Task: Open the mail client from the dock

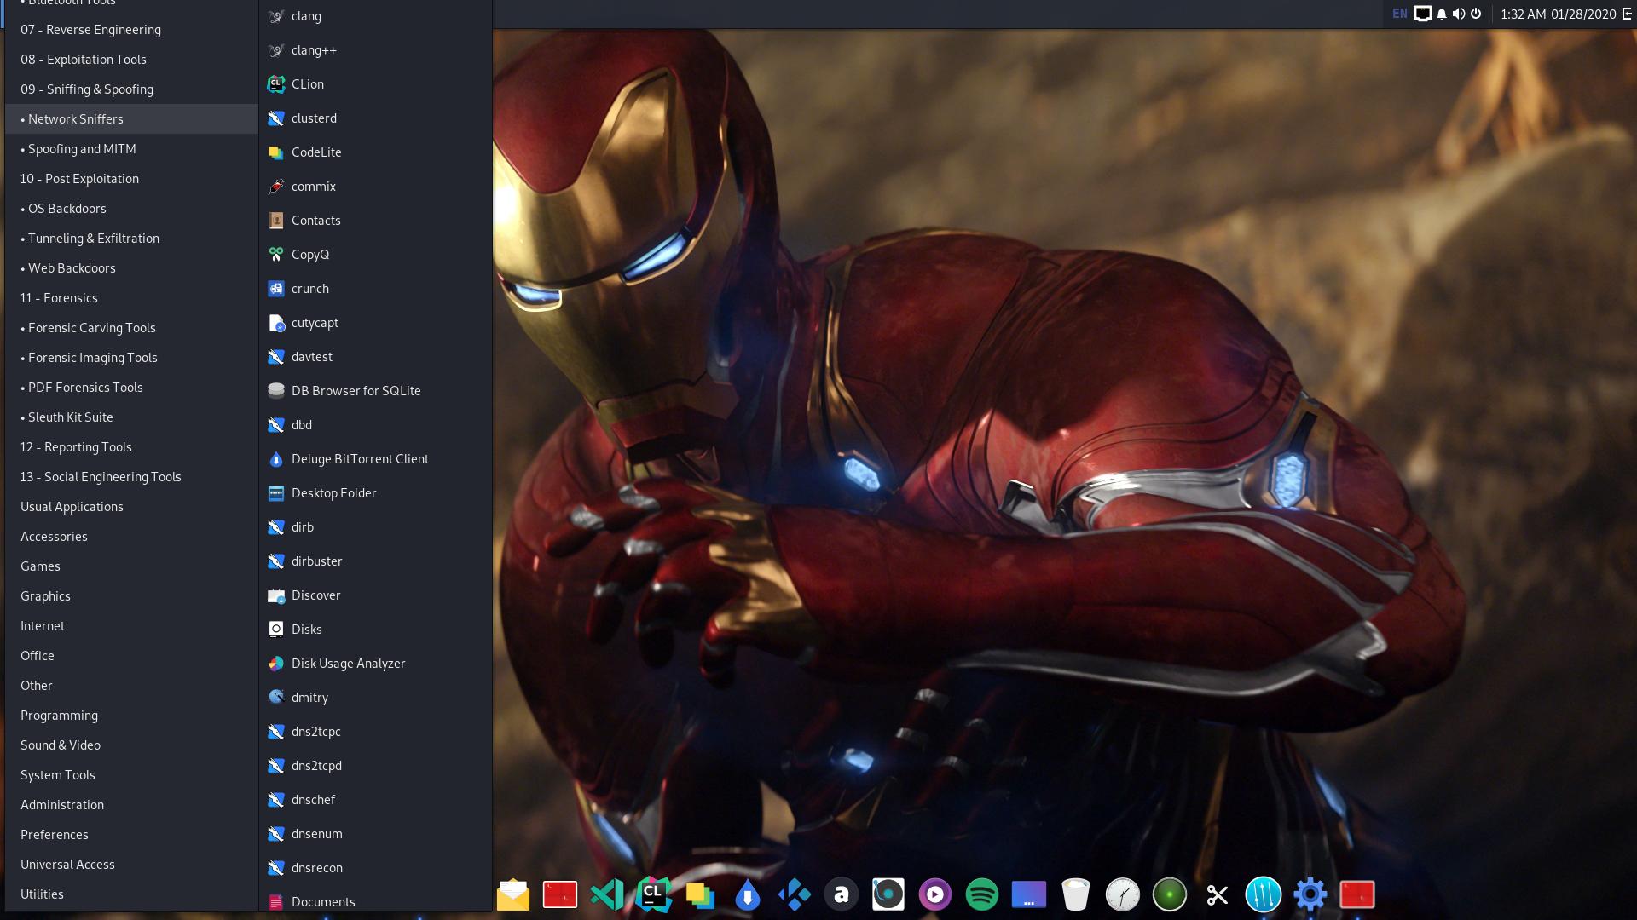Action: tap(513, 894)
